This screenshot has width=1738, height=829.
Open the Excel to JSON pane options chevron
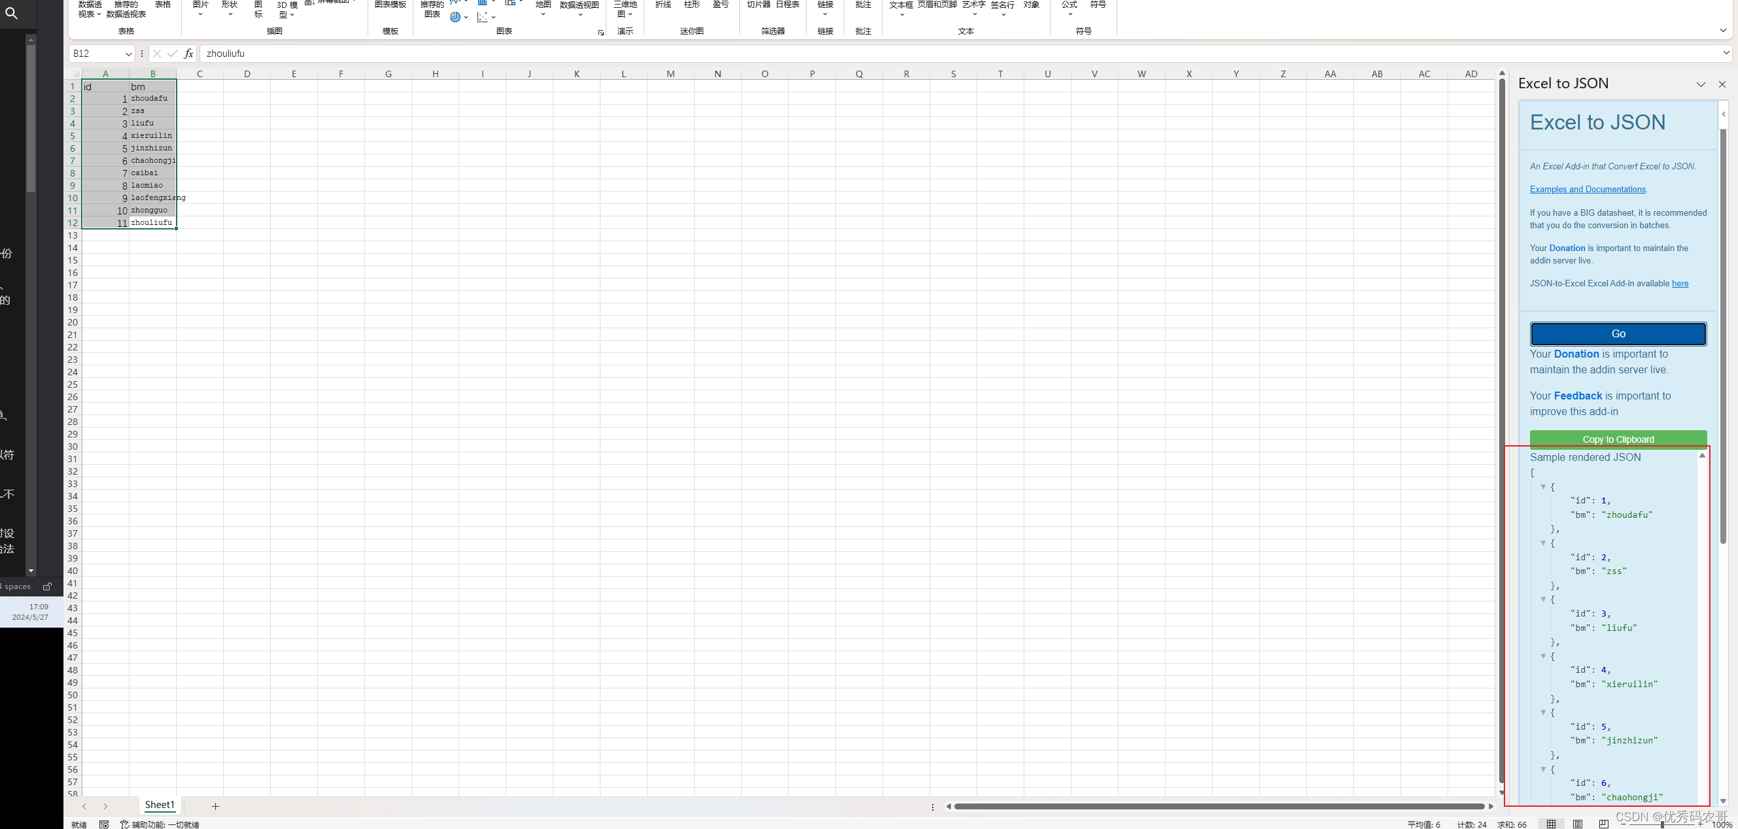click(x=1700, y=84)
